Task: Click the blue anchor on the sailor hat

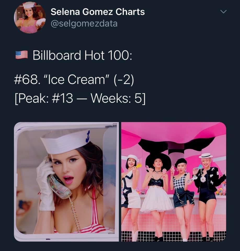Action: (x=88, y=136)
